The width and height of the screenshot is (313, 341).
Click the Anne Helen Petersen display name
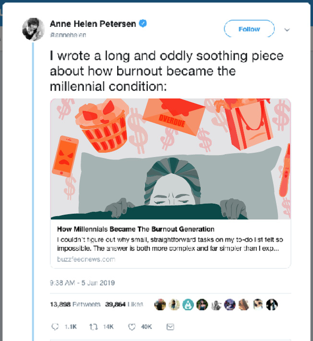click(x=94, y=24)
